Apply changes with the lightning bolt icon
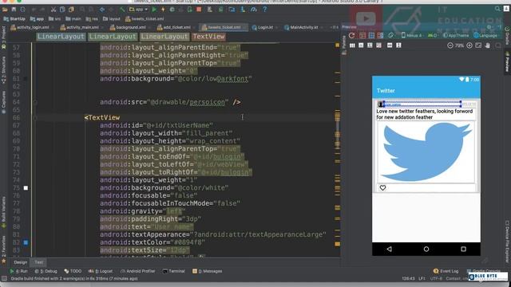This screenshot has height=287, width=511. pyautogui.click(x=163, y=10)
